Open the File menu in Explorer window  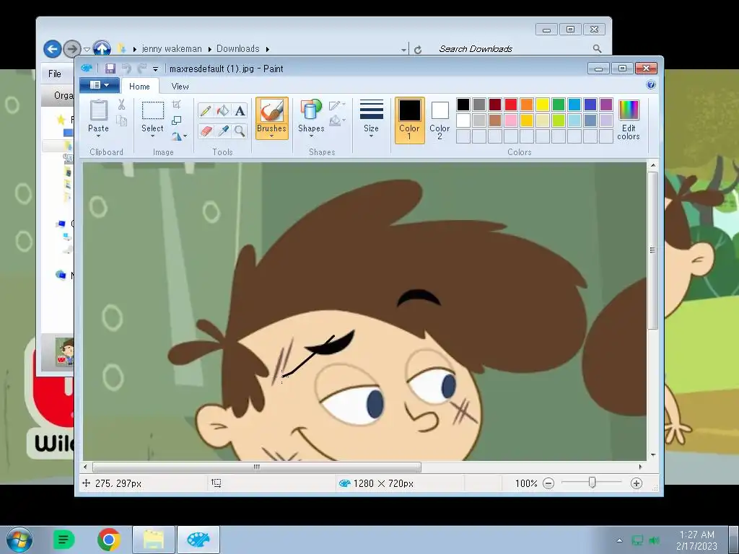click(x=55, y=74)
